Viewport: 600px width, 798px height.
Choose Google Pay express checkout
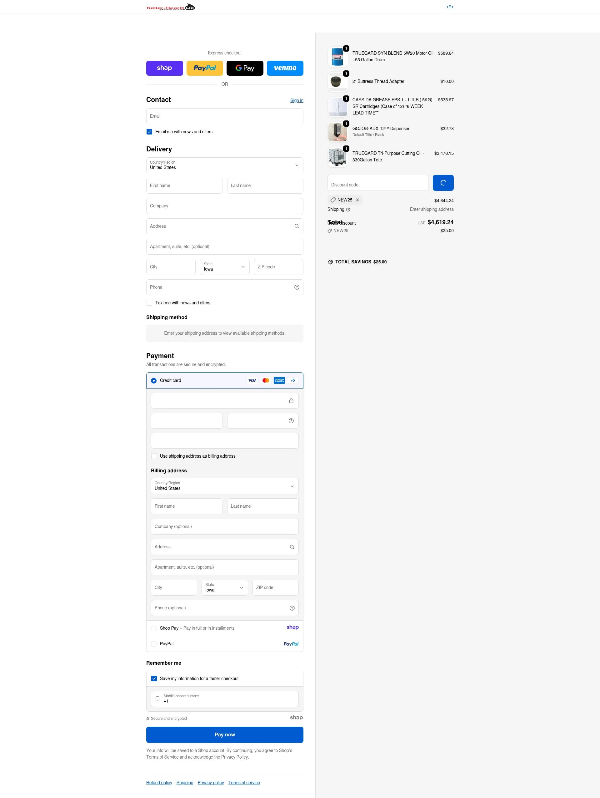[x=245, y=68]
